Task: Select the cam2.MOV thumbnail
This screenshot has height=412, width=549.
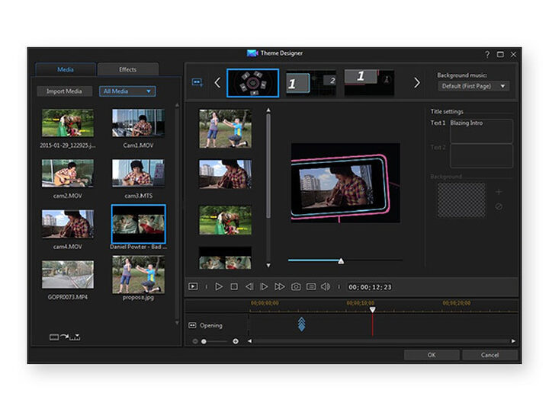Action: 68,173
